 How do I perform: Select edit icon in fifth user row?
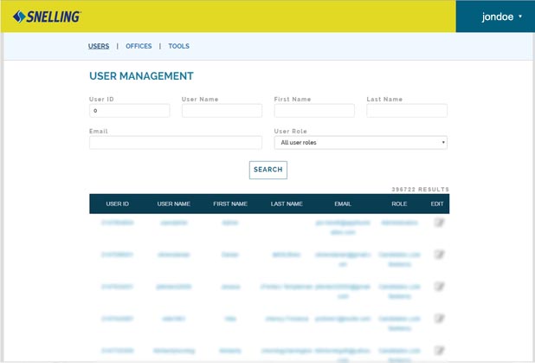[x=439, y=350]
